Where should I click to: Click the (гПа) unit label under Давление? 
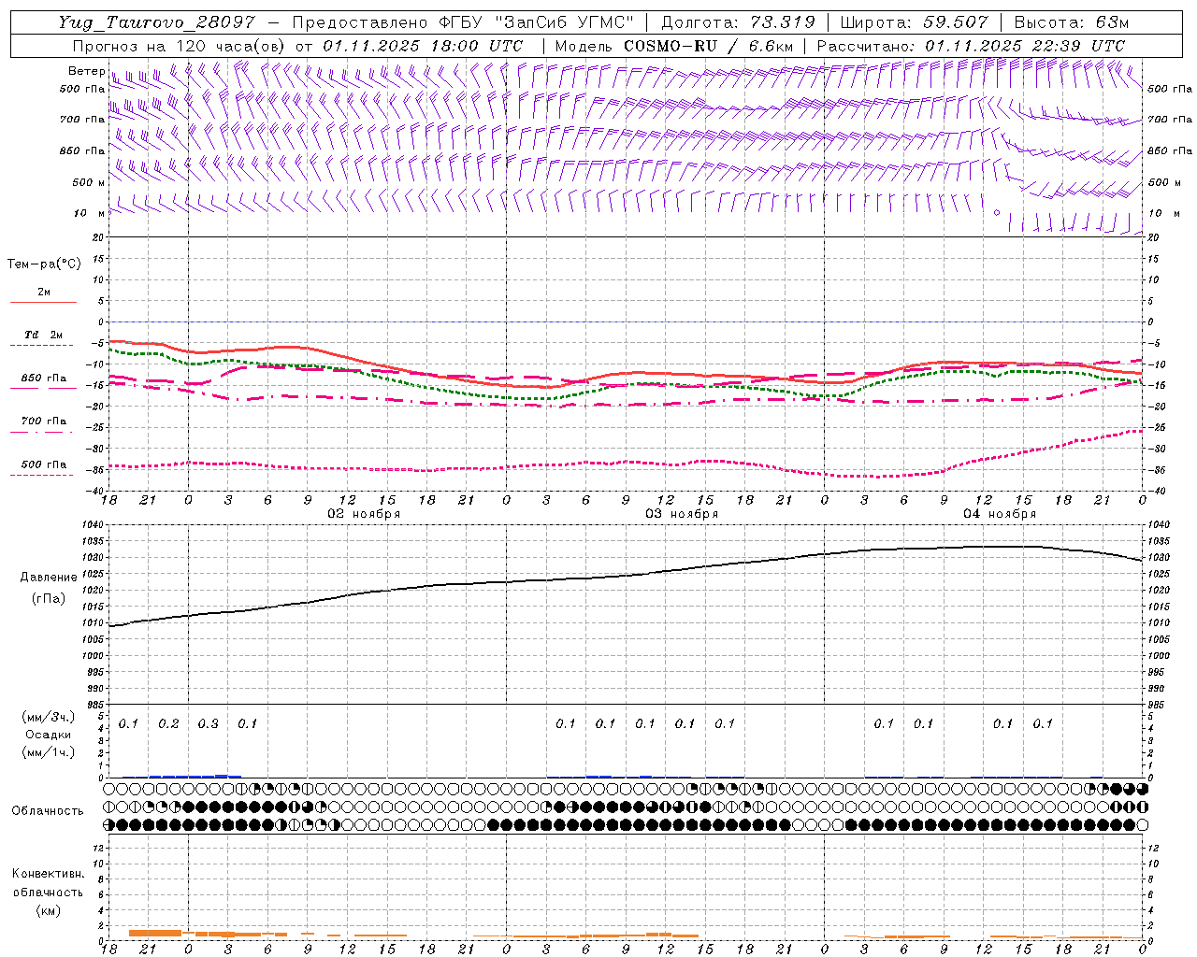coord(48,598)
